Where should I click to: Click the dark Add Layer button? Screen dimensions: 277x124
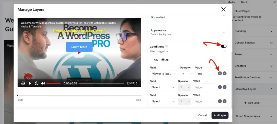pyautogui.click(x=220, y=115)
